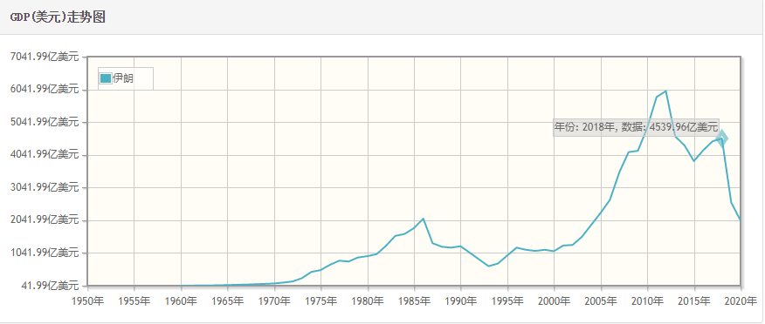Screen dimensions: 765x324
Task: Click the 2015 dip on the GDP line
Action: [693, 161]
